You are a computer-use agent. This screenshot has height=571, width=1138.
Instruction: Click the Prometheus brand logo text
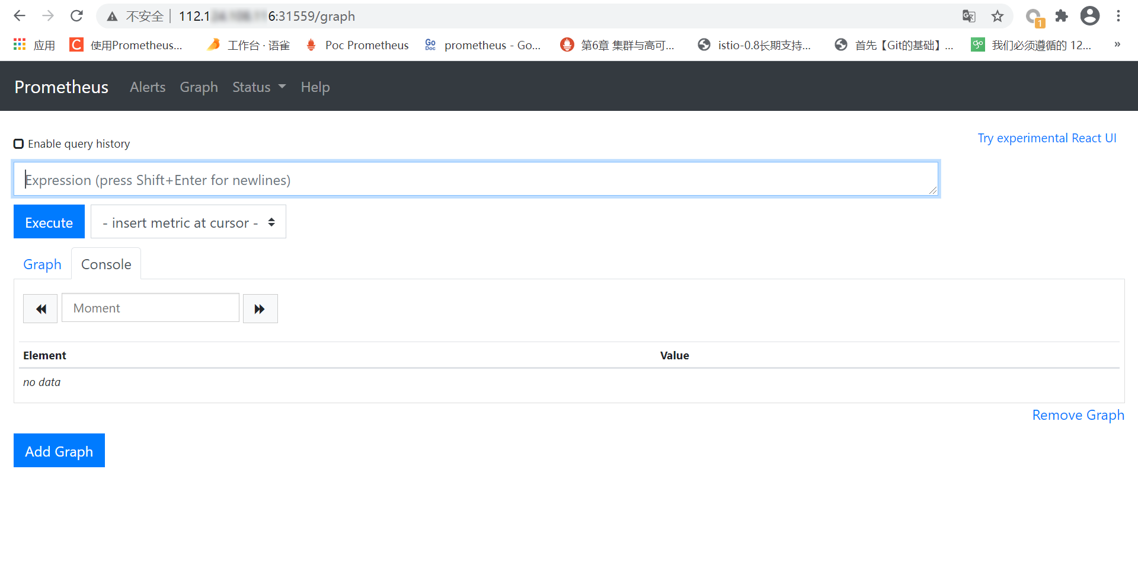(x=62, y=87)
